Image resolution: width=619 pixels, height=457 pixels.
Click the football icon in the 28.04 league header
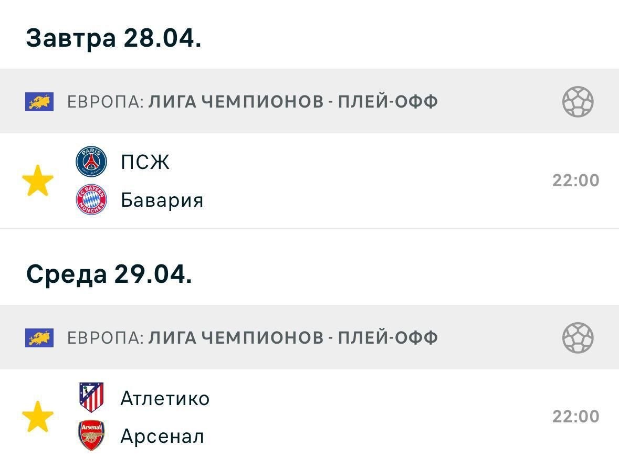578,101
